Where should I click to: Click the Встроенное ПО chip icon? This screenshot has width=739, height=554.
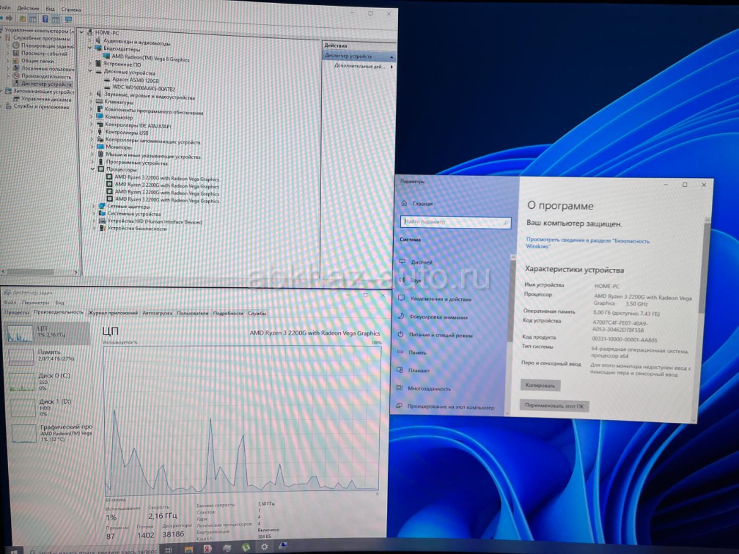(x=99, y=64)
